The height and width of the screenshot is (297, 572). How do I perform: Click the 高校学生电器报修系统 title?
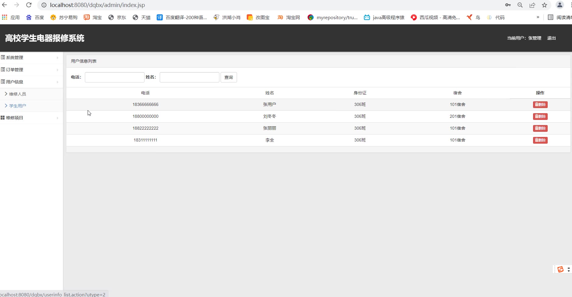click(45, 38)
